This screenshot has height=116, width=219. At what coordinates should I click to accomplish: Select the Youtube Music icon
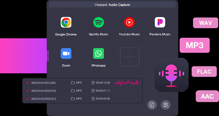point(129,22)
